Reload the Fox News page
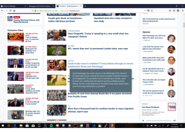This screenshot has height=132, width=185. (10, 11)
